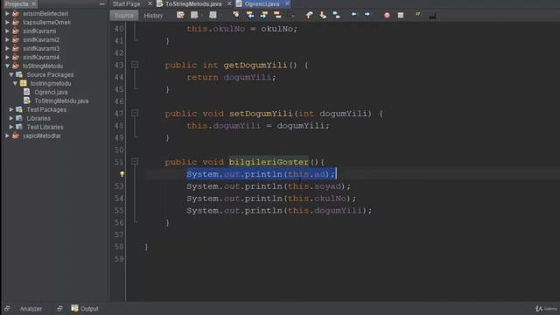The width and height of the screenshot is (560, 315).
Task: Close the Start Page tab
Action: (150, 3)
